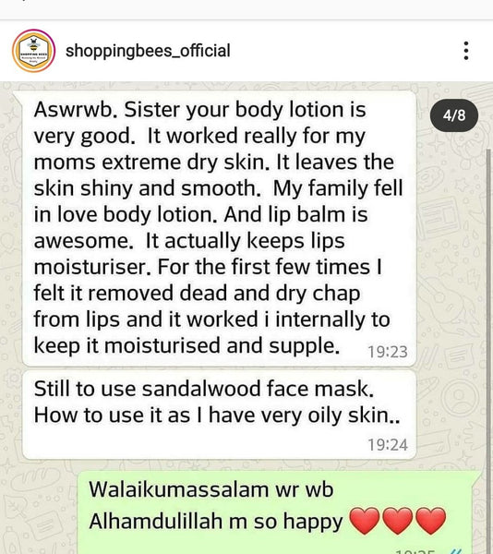This screenshot has width=493, height=554.
Task: Click the 19:23 message timestamp
Action: [x=388, y=352]
